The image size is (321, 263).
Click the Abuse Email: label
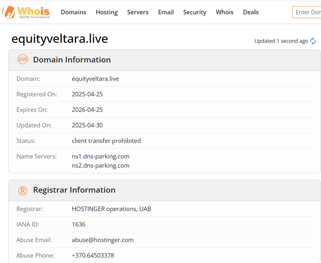(x=34, y=240)
